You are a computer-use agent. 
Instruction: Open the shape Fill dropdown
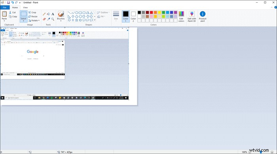(101, 17)
